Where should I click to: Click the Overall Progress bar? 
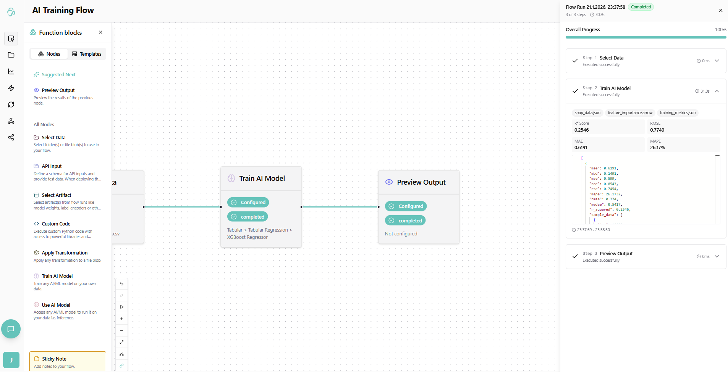[x=645, y=37]
